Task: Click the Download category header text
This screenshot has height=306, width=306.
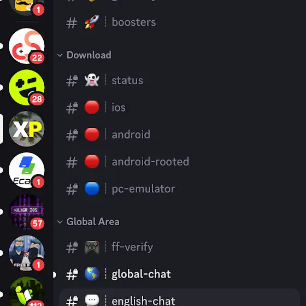Action: click(89, 55)
